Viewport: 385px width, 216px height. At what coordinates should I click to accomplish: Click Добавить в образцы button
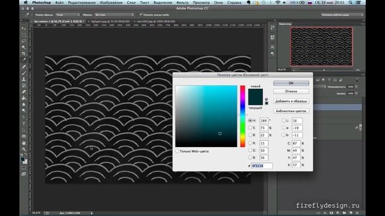[x=291, y=101]
